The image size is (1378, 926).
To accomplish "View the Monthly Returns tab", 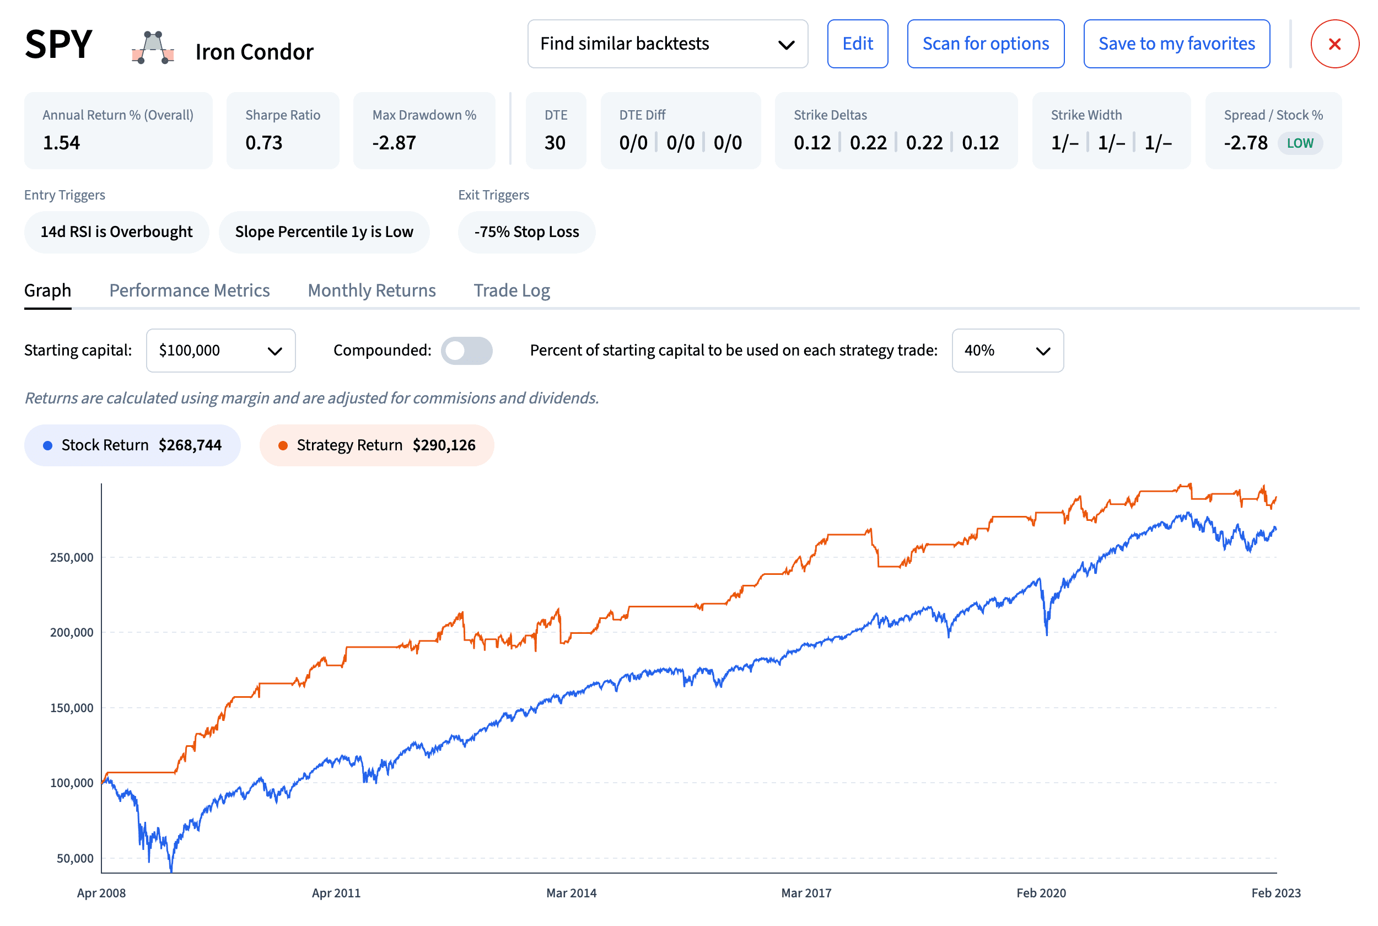I will (x=371, y=290).
